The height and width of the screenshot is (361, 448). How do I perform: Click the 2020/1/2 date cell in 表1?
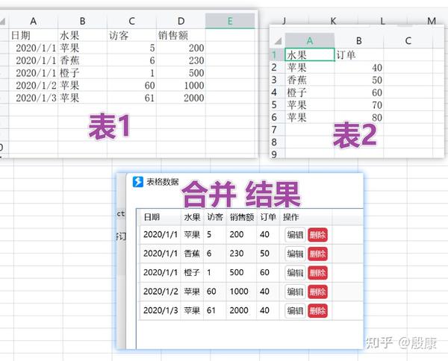point(34,85)
